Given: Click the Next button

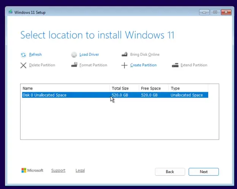Looking at the screenshot, I should pos(204,172).
